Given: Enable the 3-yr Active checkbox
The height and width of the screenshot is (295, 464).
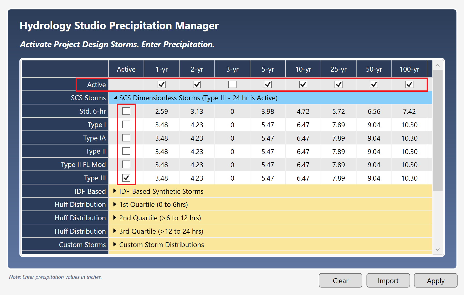Looking at the screenshot, I should pyautogui.click(x=232, y=84).
